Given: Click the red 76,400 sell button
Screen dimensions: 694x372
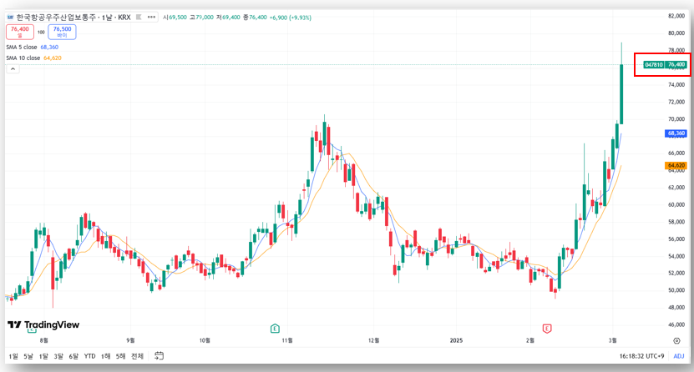Looking at the screenshot, I should tap(20, 32).
